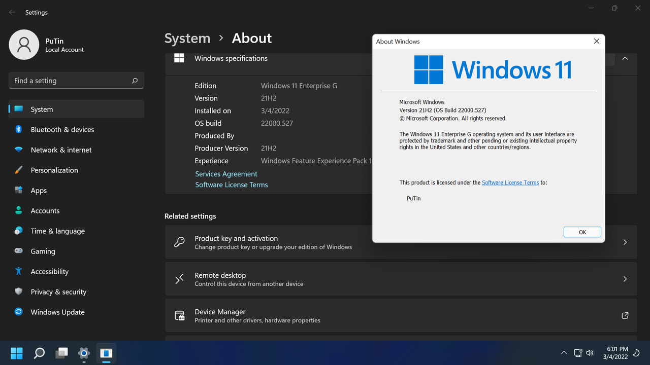
Task: Open the moon notification icon in tray
Action: (637, 353)
